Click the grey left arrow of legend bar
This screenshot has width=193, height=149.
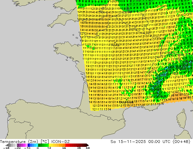7,145
